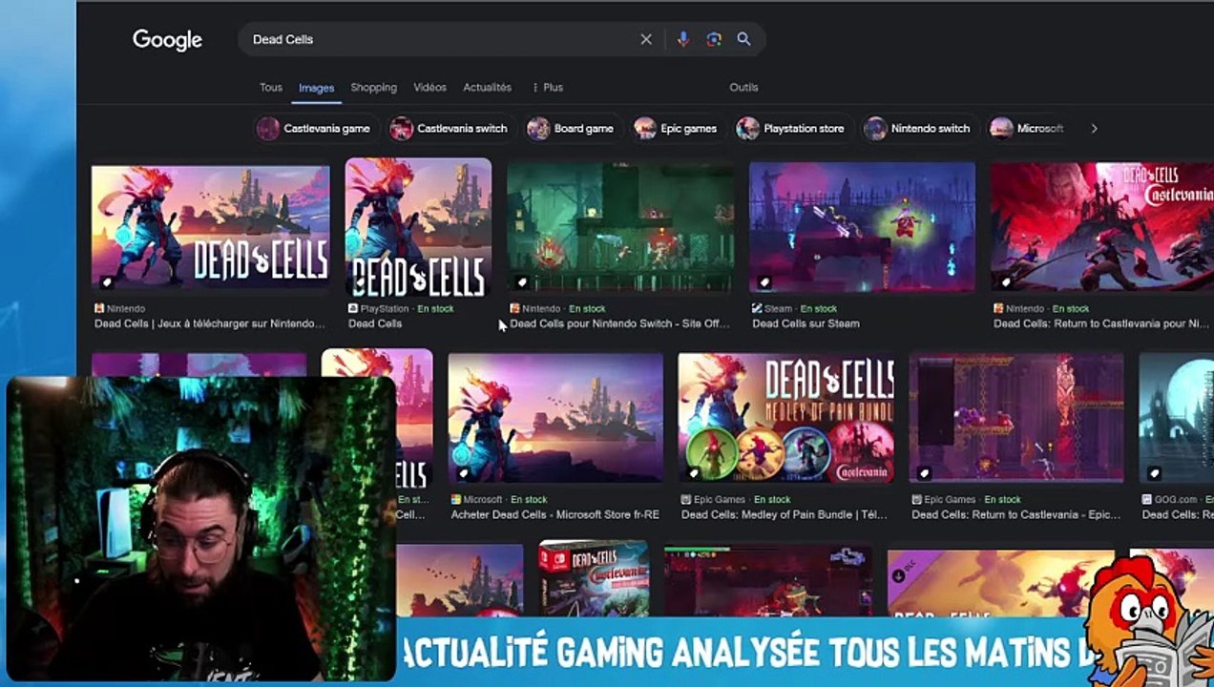The height and width of the screenshot is (687, 1214).
Task: Click the Board game chip thumbnail icon
Action: pos(539,128)
